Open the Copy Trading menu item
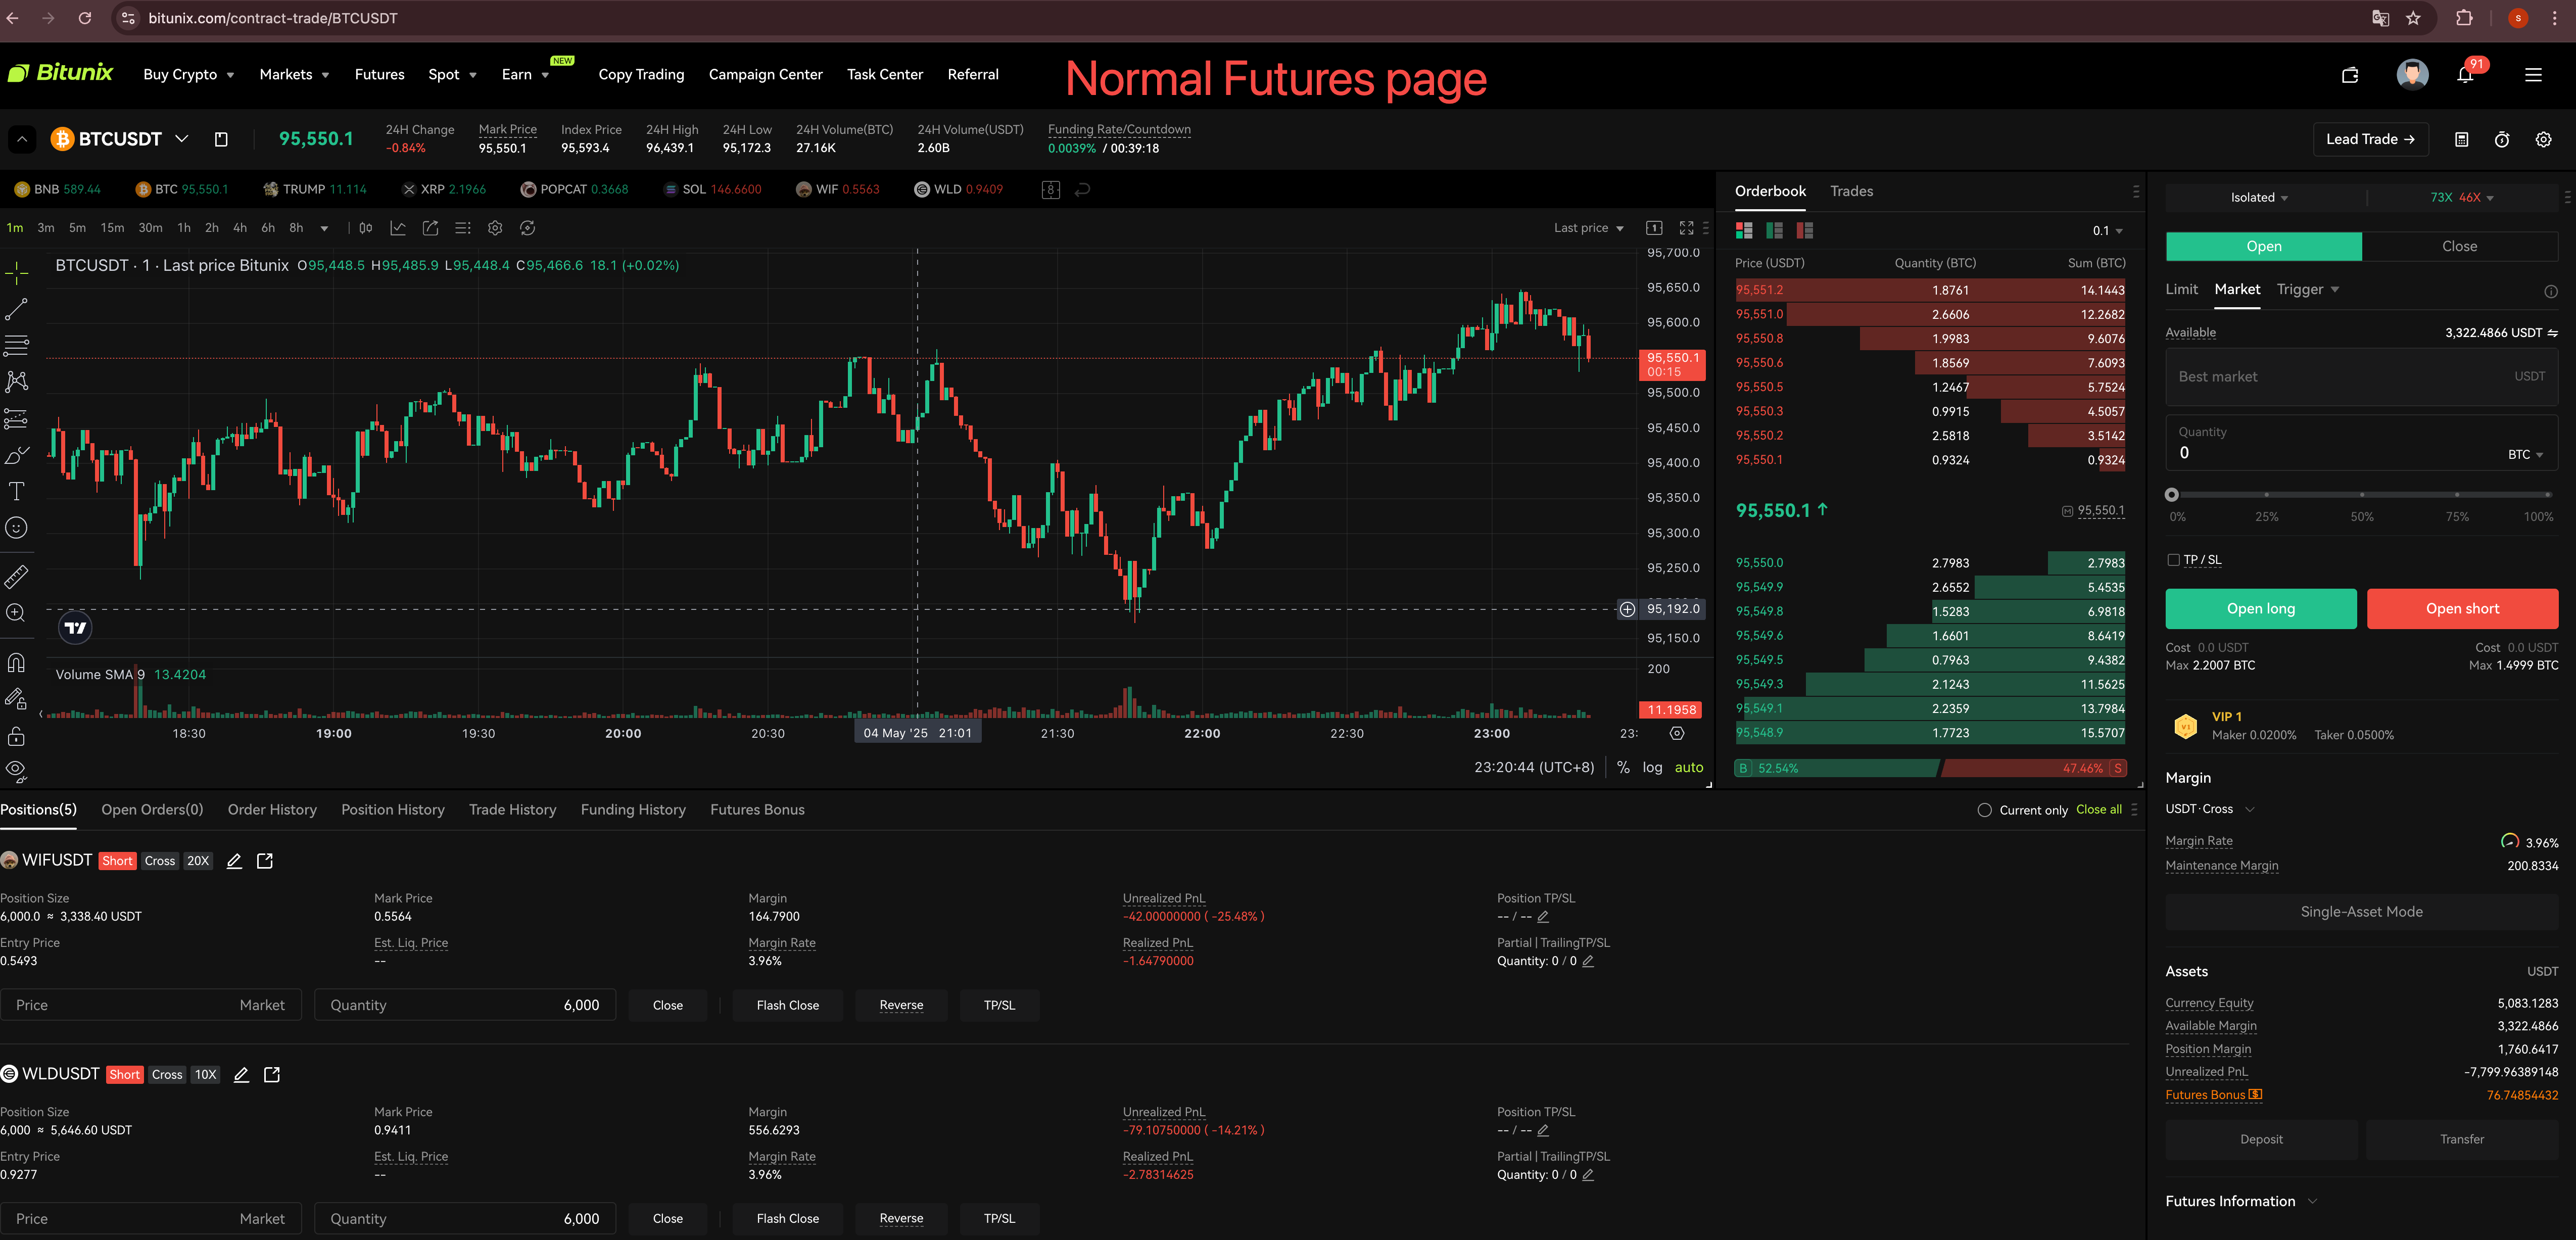 click(641, 75)
